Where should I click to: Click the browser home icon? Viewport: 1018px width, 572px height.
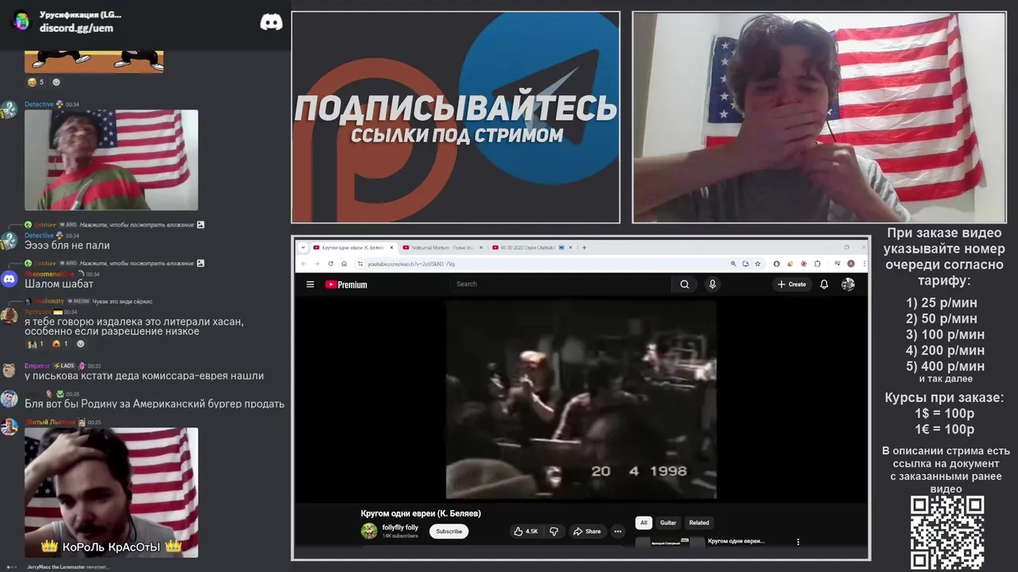tap(344, 264)
